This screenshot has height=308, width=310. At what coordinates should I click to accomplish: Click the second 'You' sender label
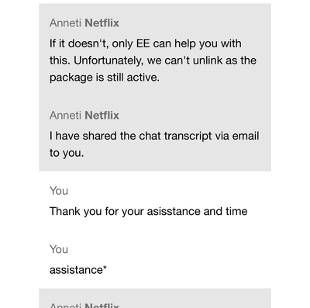(x=59, y=250)
